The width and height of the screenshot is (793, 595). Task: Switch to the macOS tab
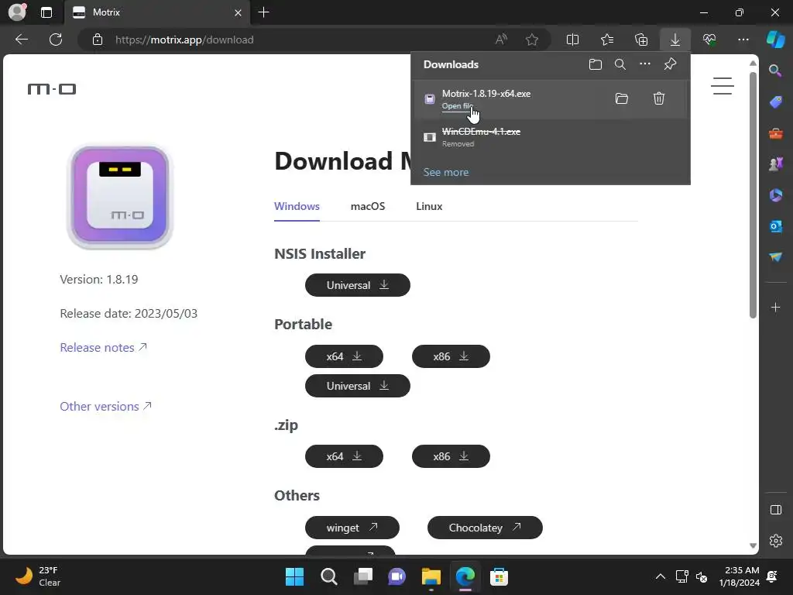pos(368,206)
